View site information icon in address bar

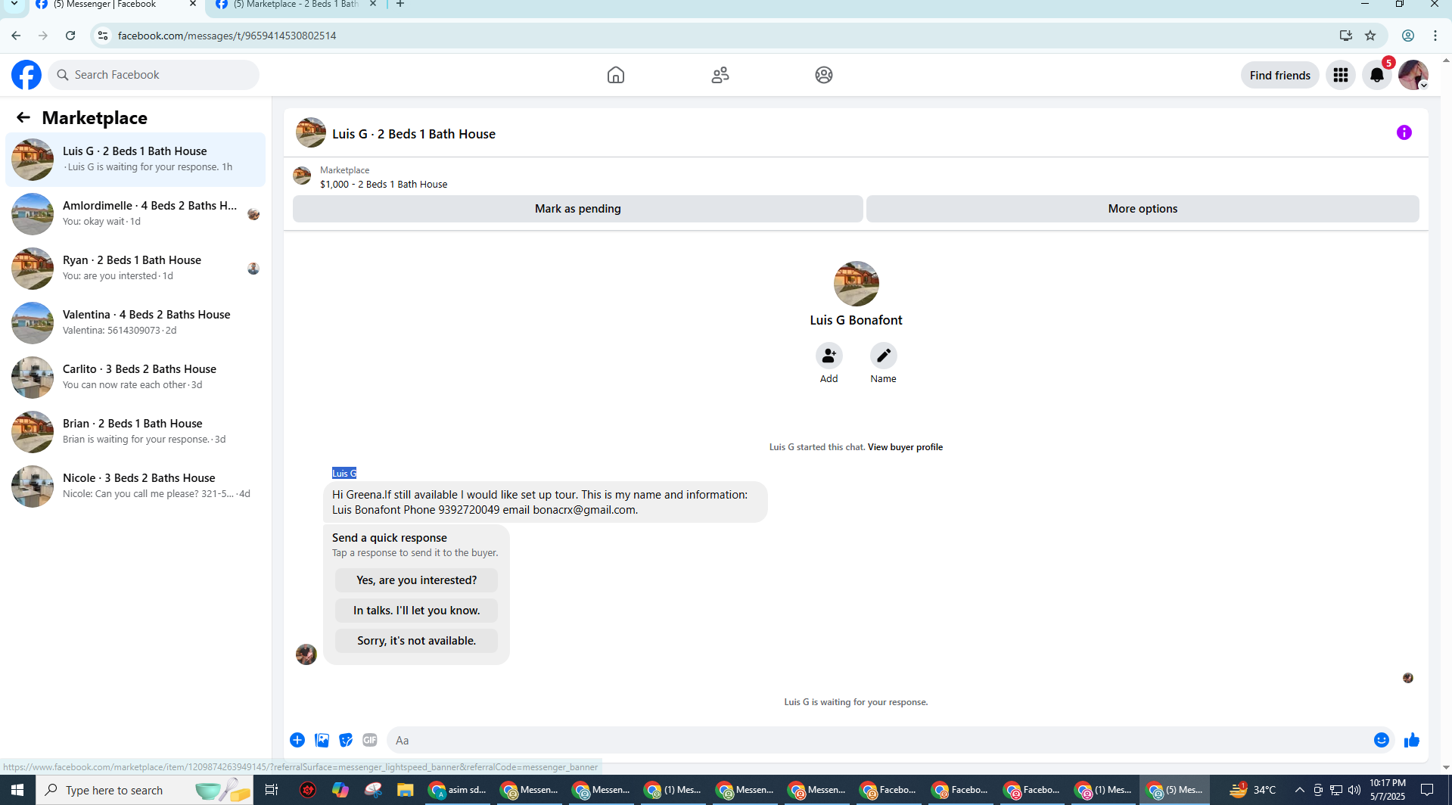tap(103, 36)
